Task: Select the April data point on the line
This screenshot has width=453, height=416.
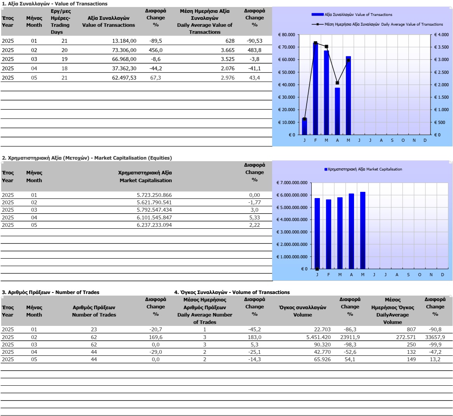Action: coord(337,83)
